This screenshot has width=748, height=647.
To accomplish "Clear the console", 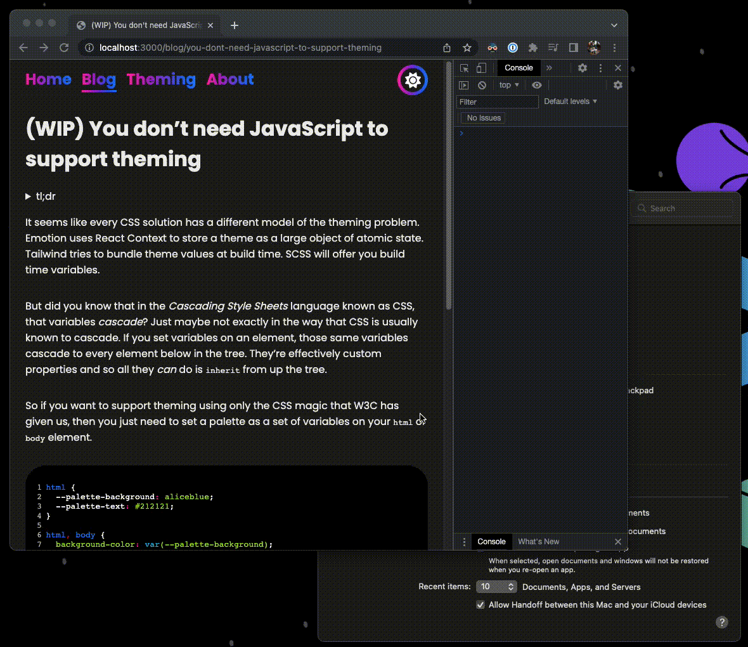I will point(482,85).
